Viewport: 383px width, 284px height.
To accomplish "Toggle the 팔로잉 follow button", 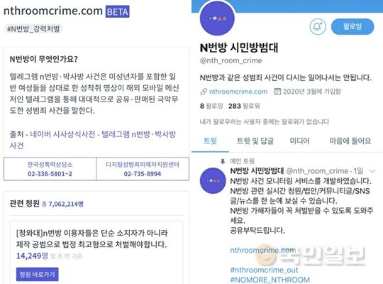I will 353,26.
